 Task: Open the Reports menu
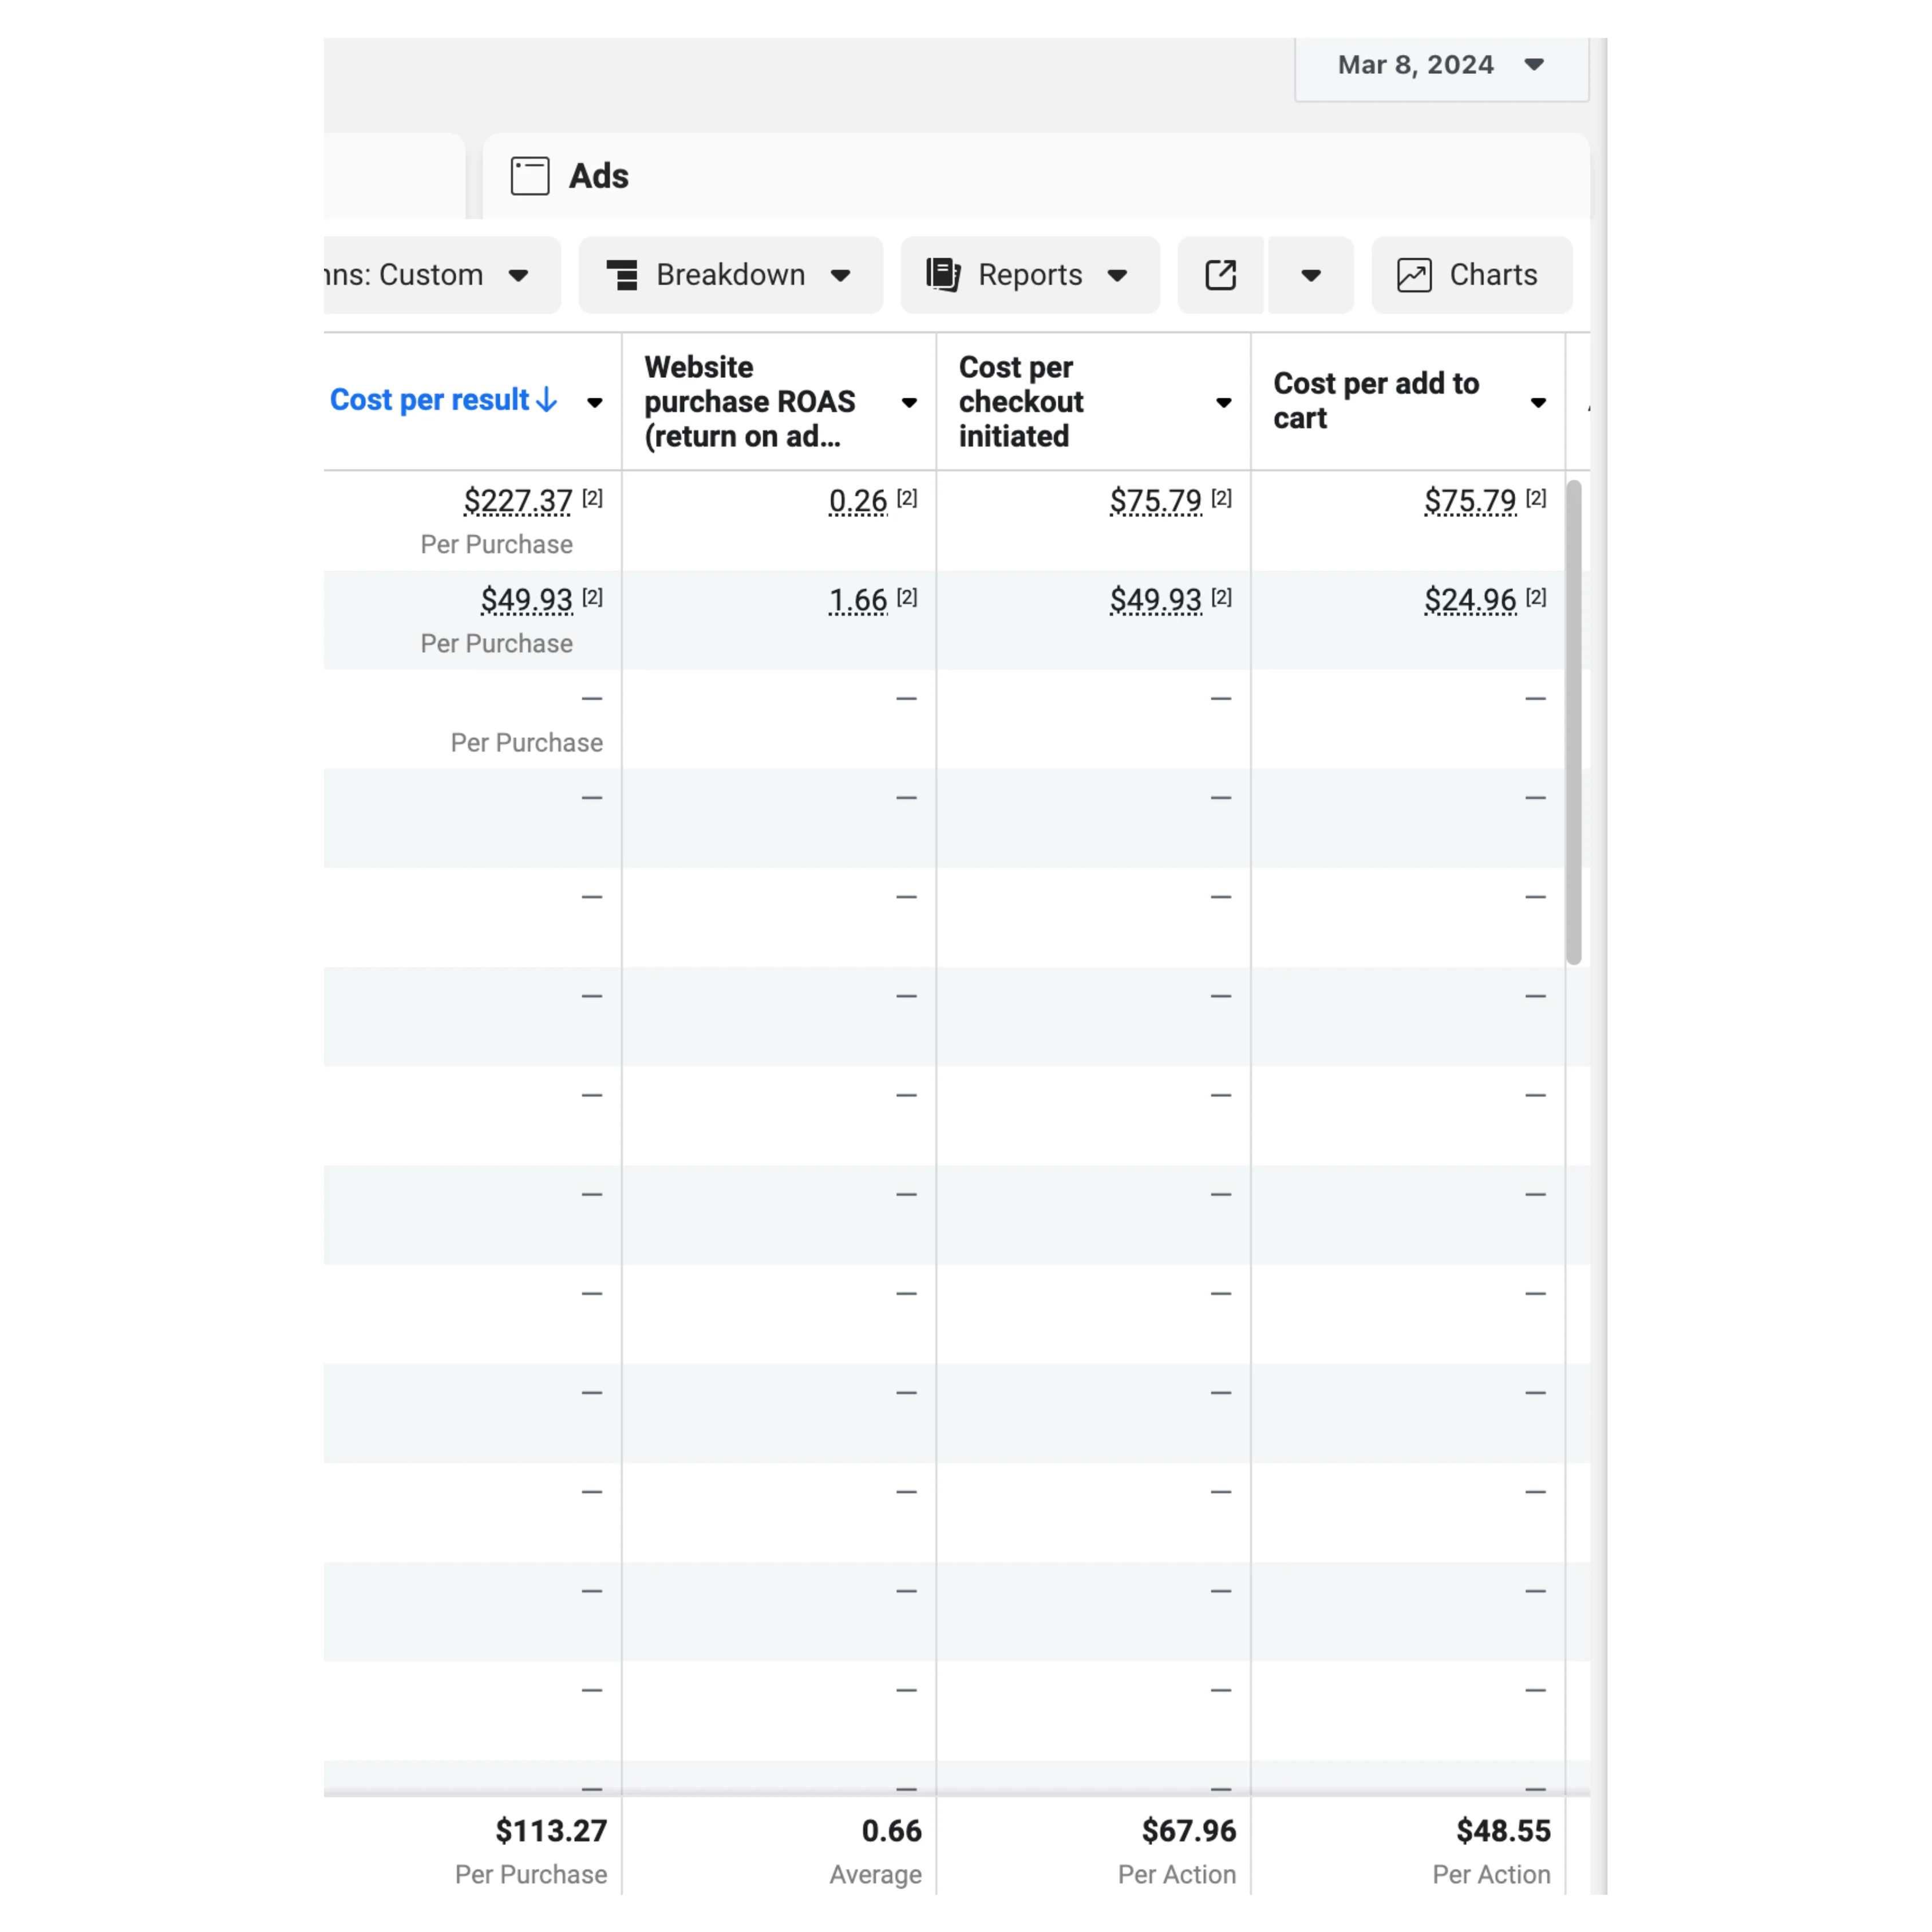tap(1030, 275)
